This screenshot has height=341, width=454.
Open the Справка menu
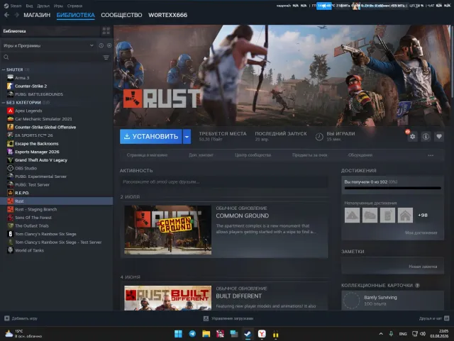tap(74, 6)
